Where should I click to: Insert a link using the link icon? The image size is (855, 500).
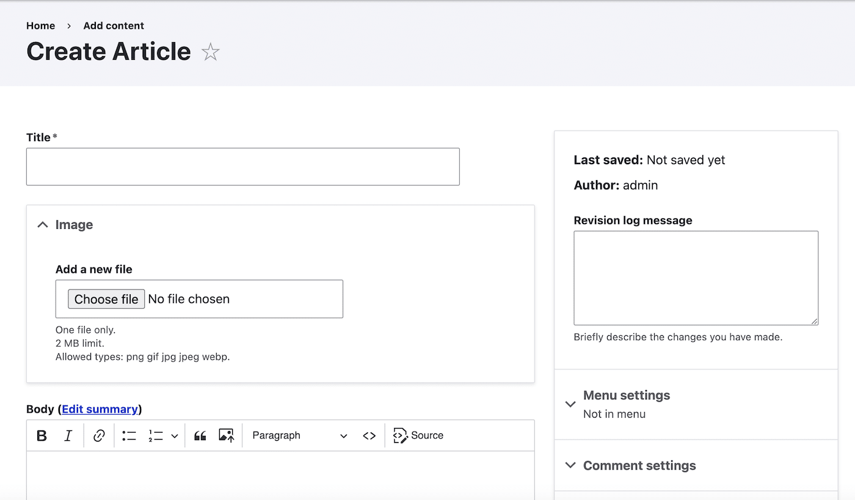(99, 435)
